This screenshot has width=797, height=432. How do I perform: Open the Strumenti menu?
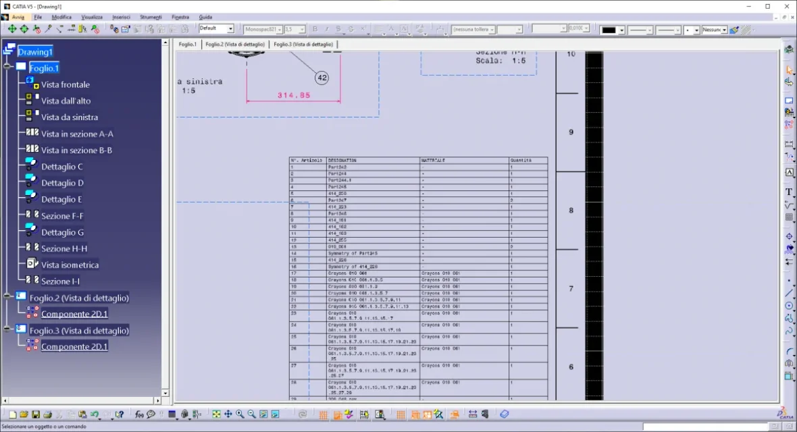151,17
